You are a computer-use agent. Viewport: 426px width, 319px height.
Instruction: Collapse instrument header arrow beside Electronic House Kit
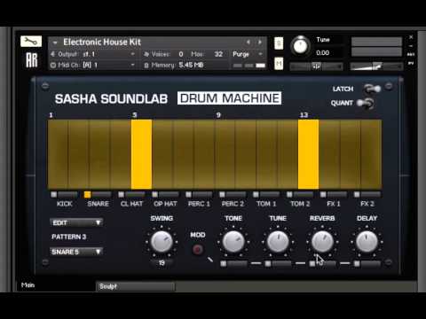55,43
